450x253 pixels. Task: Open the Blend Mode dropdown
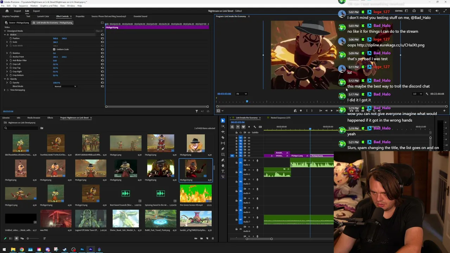(x=65, y=86)
